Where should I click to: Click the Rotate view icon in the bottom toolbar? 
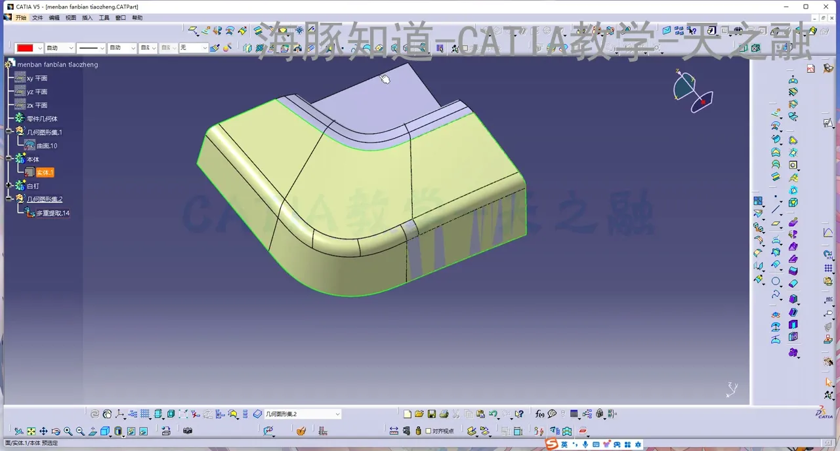(55, 431)
